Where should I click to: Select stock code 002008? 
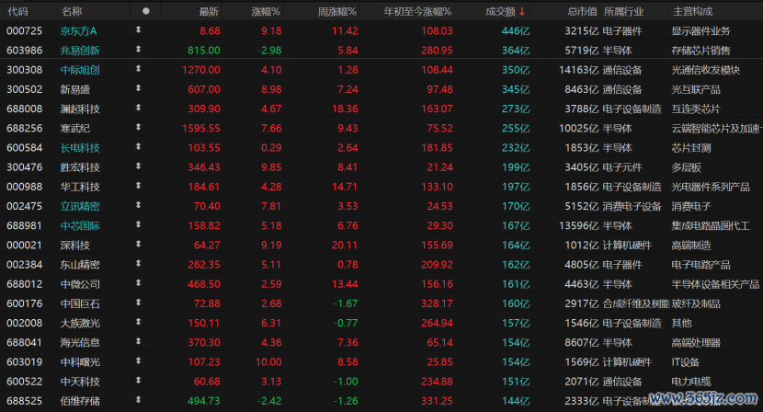24,324
